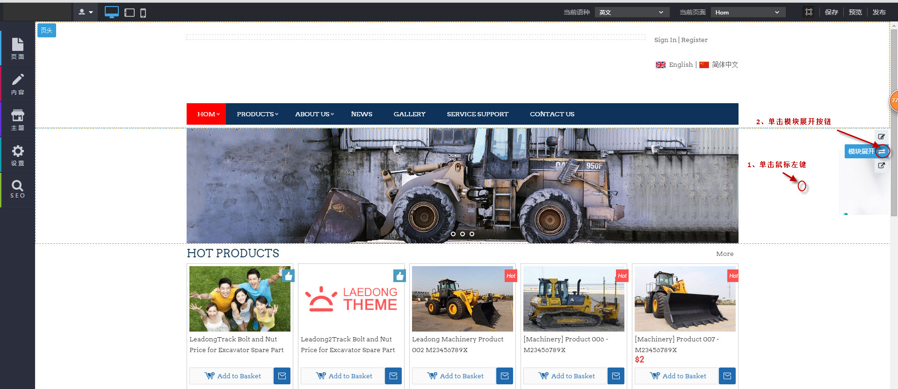This screenshot has height=389, width=898.
Task: Click the dotted selection frame icon
Action: pos(809,12)
